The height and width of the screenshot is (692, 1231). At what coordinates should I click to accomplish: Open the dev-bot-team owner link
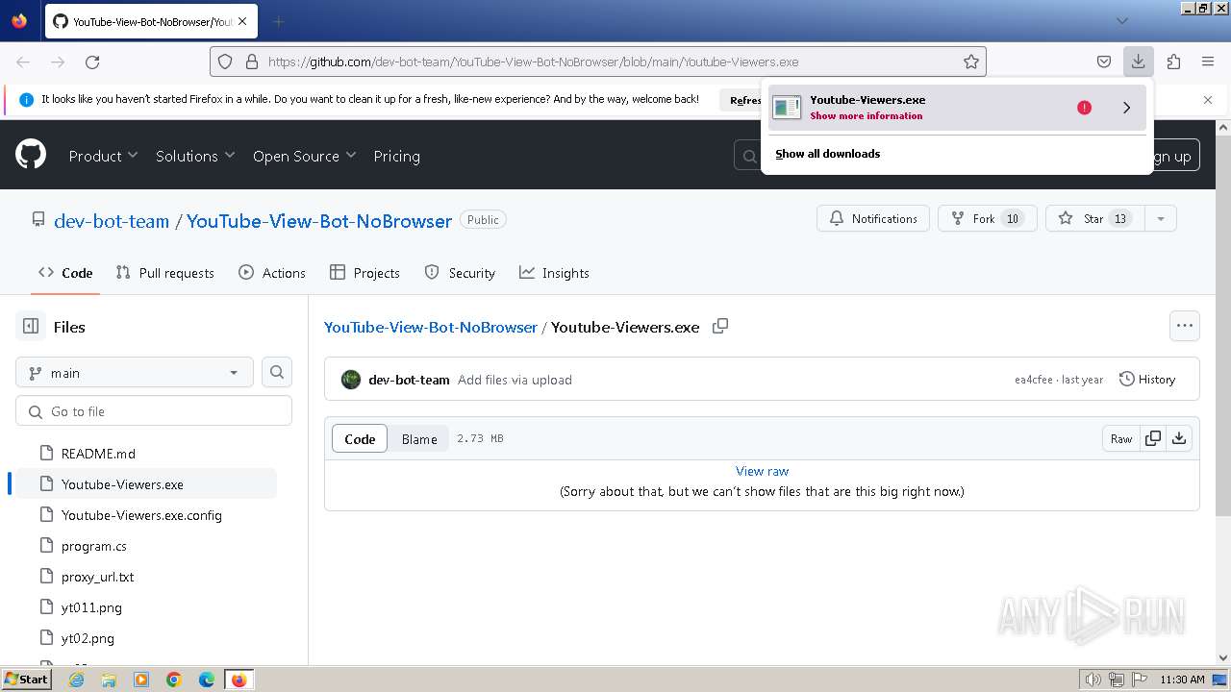112,220
